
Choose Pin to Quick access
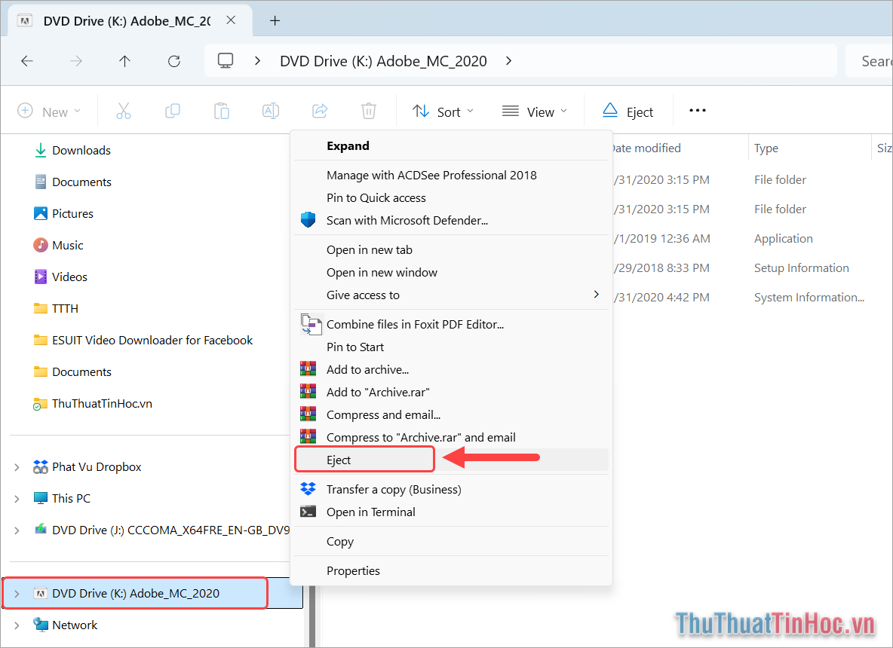(x=451, y=197)
